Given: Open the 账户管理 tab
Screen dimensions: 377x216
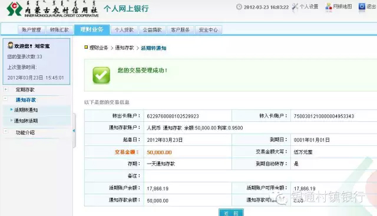Looking at the screenshot, I should pos(31,30).
